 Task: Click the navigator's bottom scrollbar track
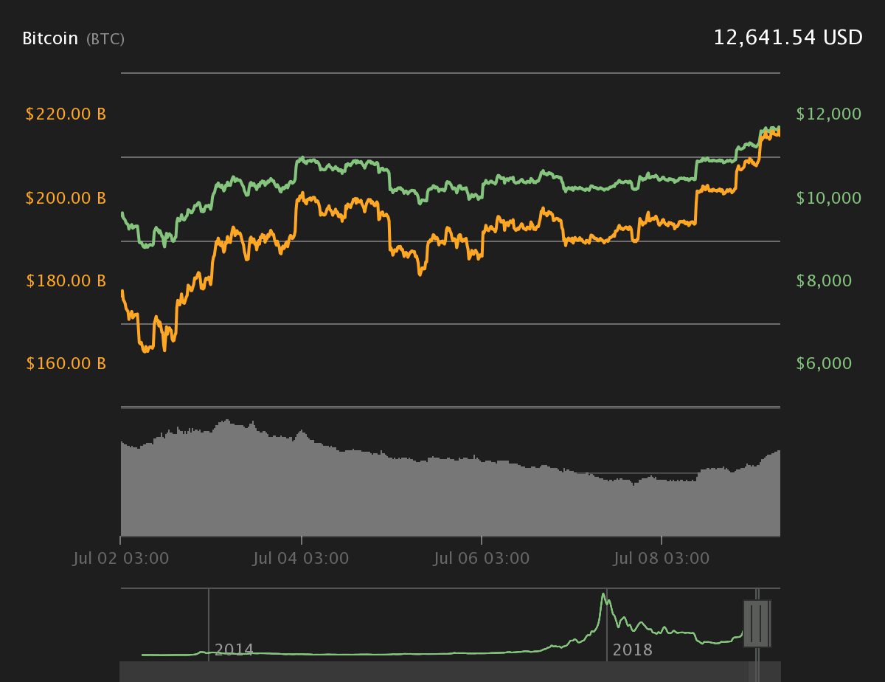[450, 672]
